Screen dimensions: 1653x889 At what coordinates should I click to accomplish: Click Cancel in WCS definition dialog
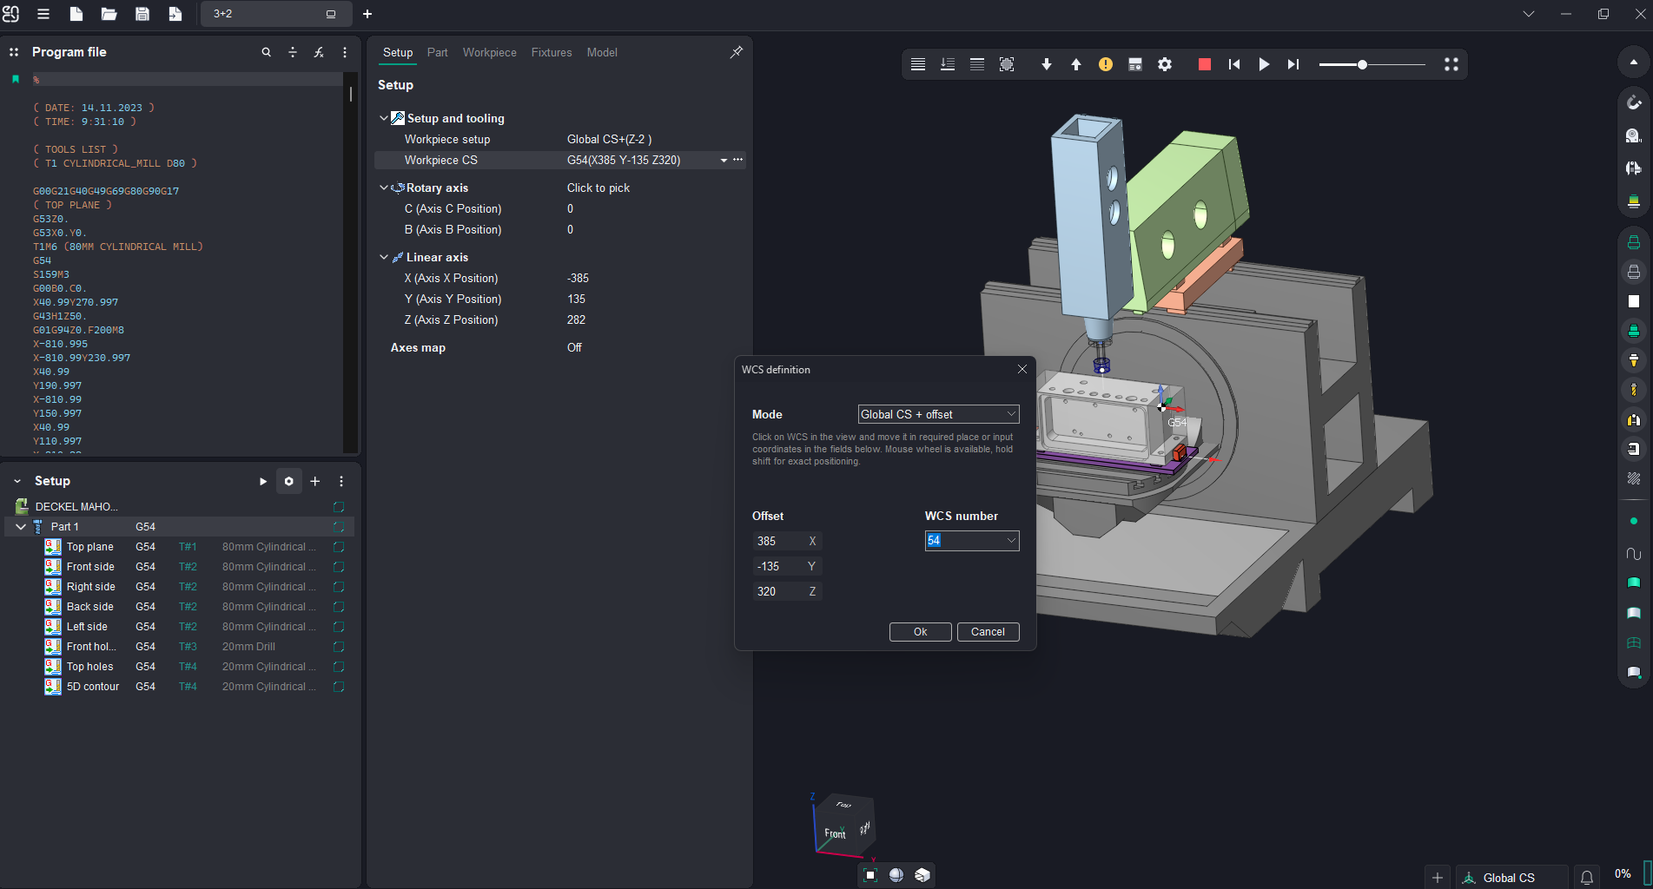(x=988, y=632)
